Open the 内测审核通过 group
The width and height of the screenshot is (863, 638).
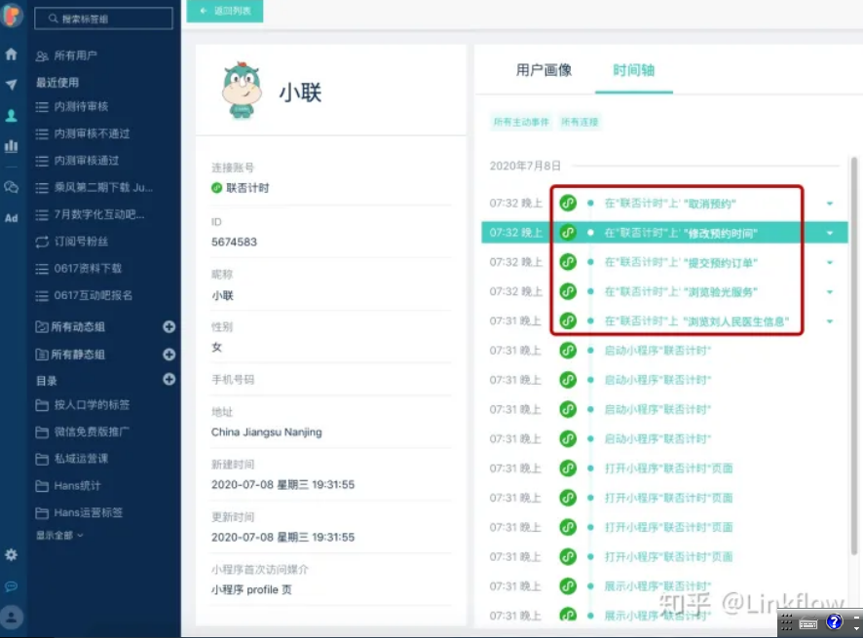(x=77, y=160)
